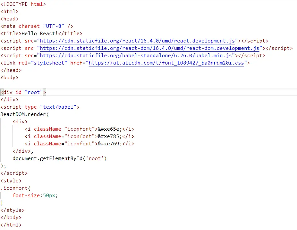The image size is (297, 230).
Task: Click the closing </head> tag
Action: [11, 70]
